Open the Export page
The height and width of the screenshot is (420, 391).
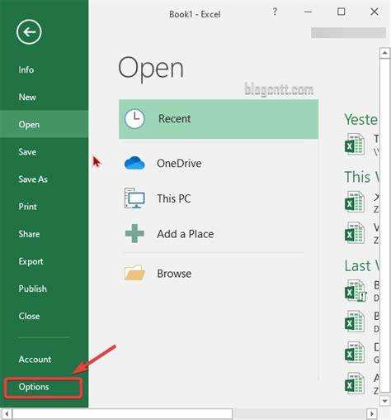pos(31,261)
